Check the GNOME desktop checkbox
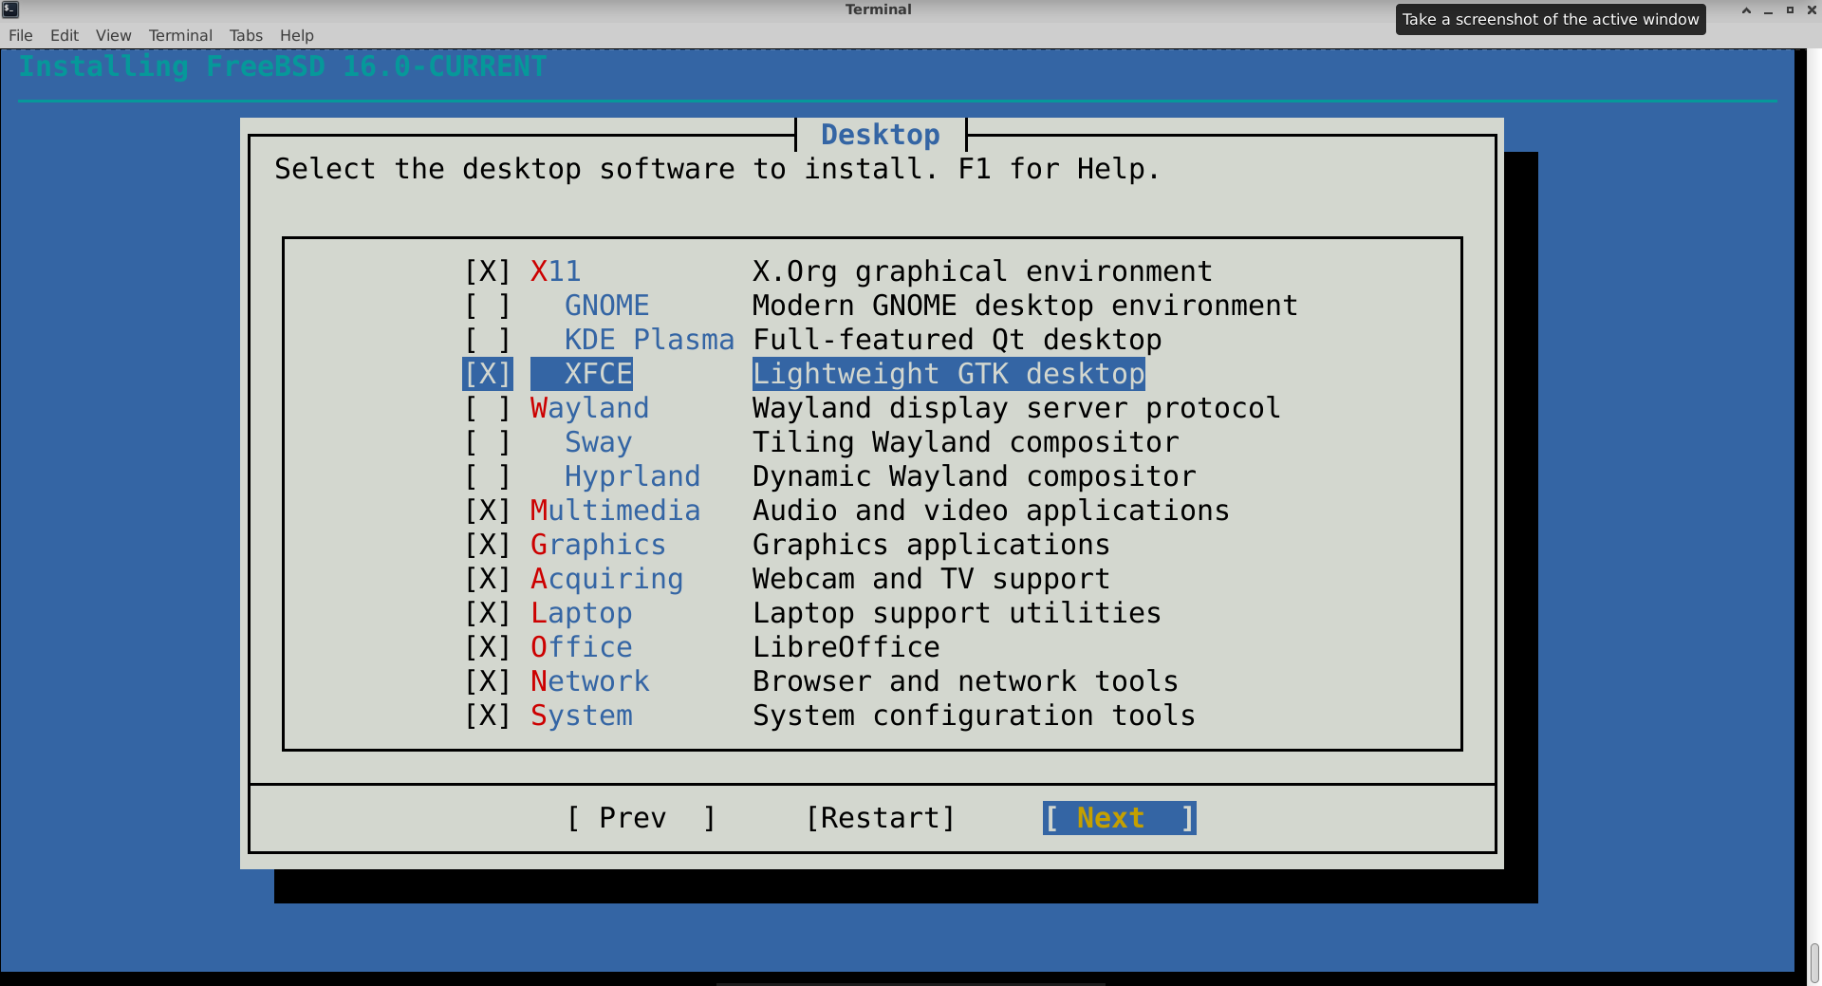Viewport: 1822px width, 986px height. (488, 306)
